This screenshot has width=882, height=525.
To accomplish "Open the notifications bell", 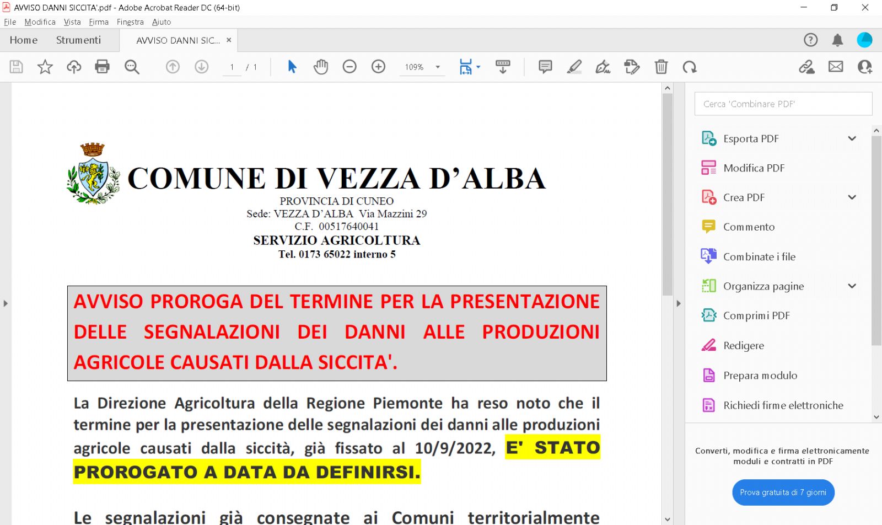I will pyautogui.click(x=837, y=40).
